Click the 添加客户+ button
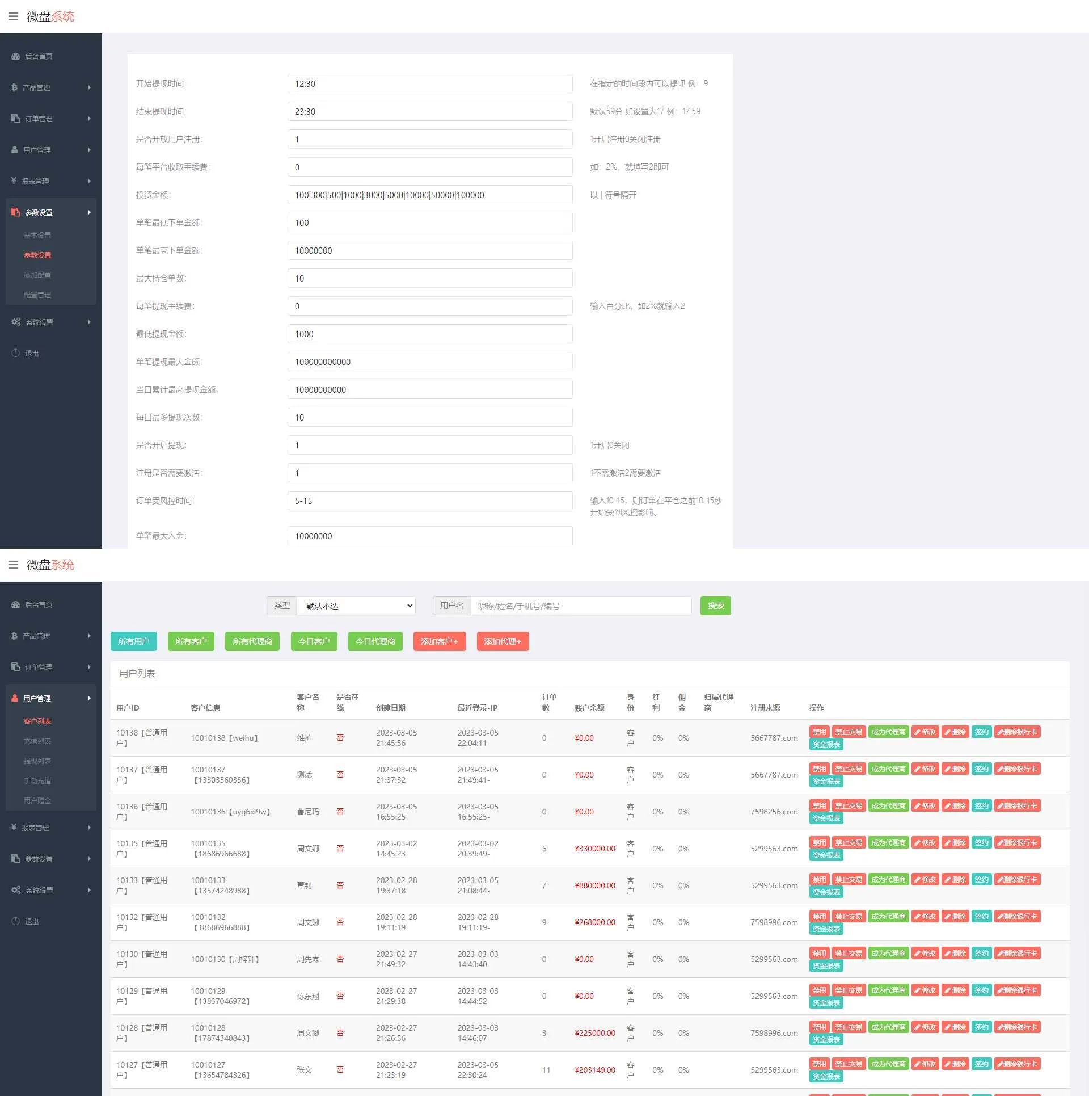Viewport: 1089px width, 1096px height. pos(439,641)
